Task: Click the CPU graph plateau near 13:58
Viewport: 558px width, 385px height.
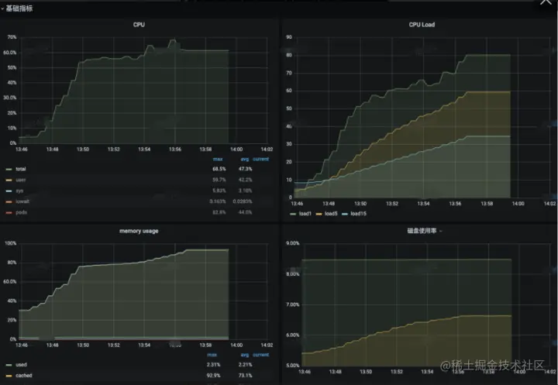Action: (x=205, y=50)
